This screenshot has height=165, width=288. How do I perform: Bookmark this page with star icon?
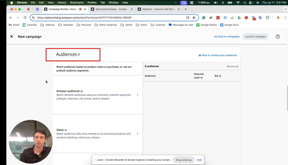click(x=194, y=18)
